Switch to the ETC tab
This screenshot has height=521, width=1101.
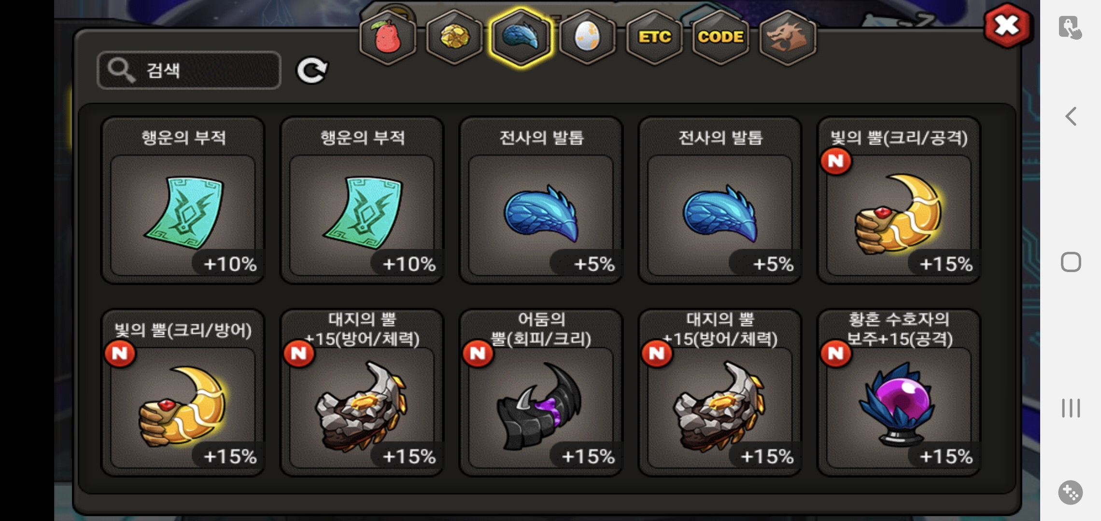[x=654, y=37]
